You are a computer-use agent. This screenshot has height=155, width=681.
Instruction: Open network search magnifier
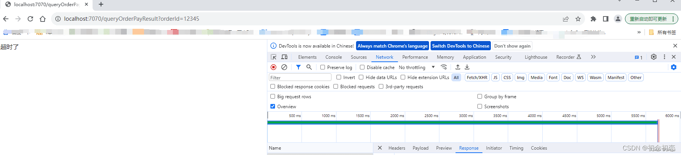coord(309,67)
